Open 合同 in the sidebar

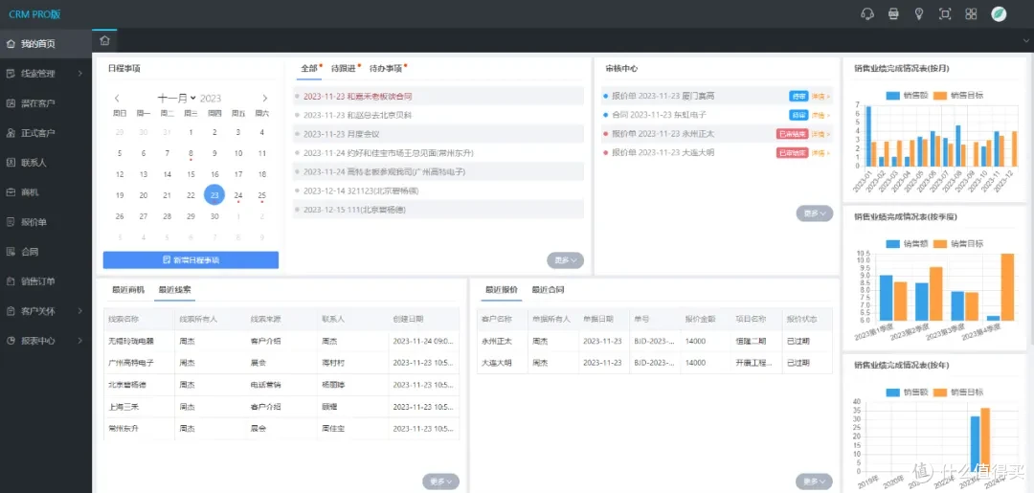[x=46, y=252]
